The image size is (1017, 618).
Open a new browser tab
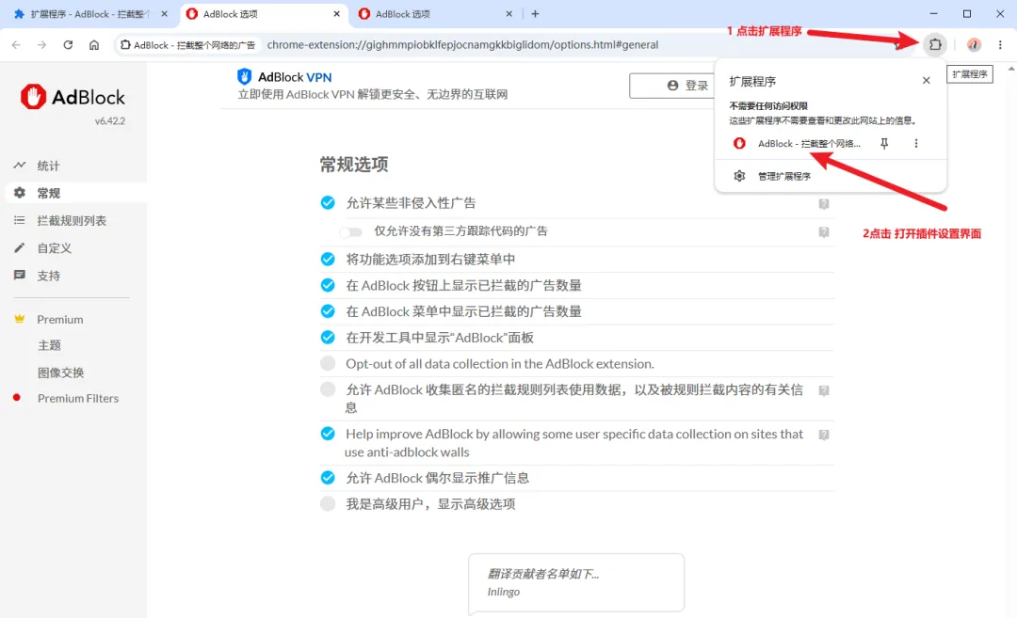[x=535, y=13]
